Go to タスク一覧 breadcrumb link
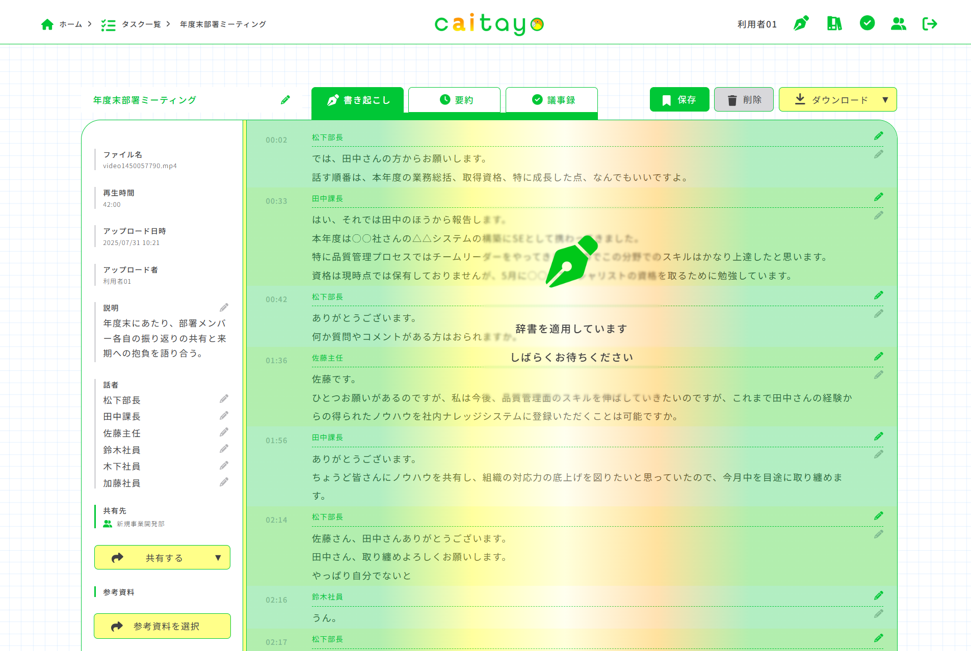 pos(141,24)
